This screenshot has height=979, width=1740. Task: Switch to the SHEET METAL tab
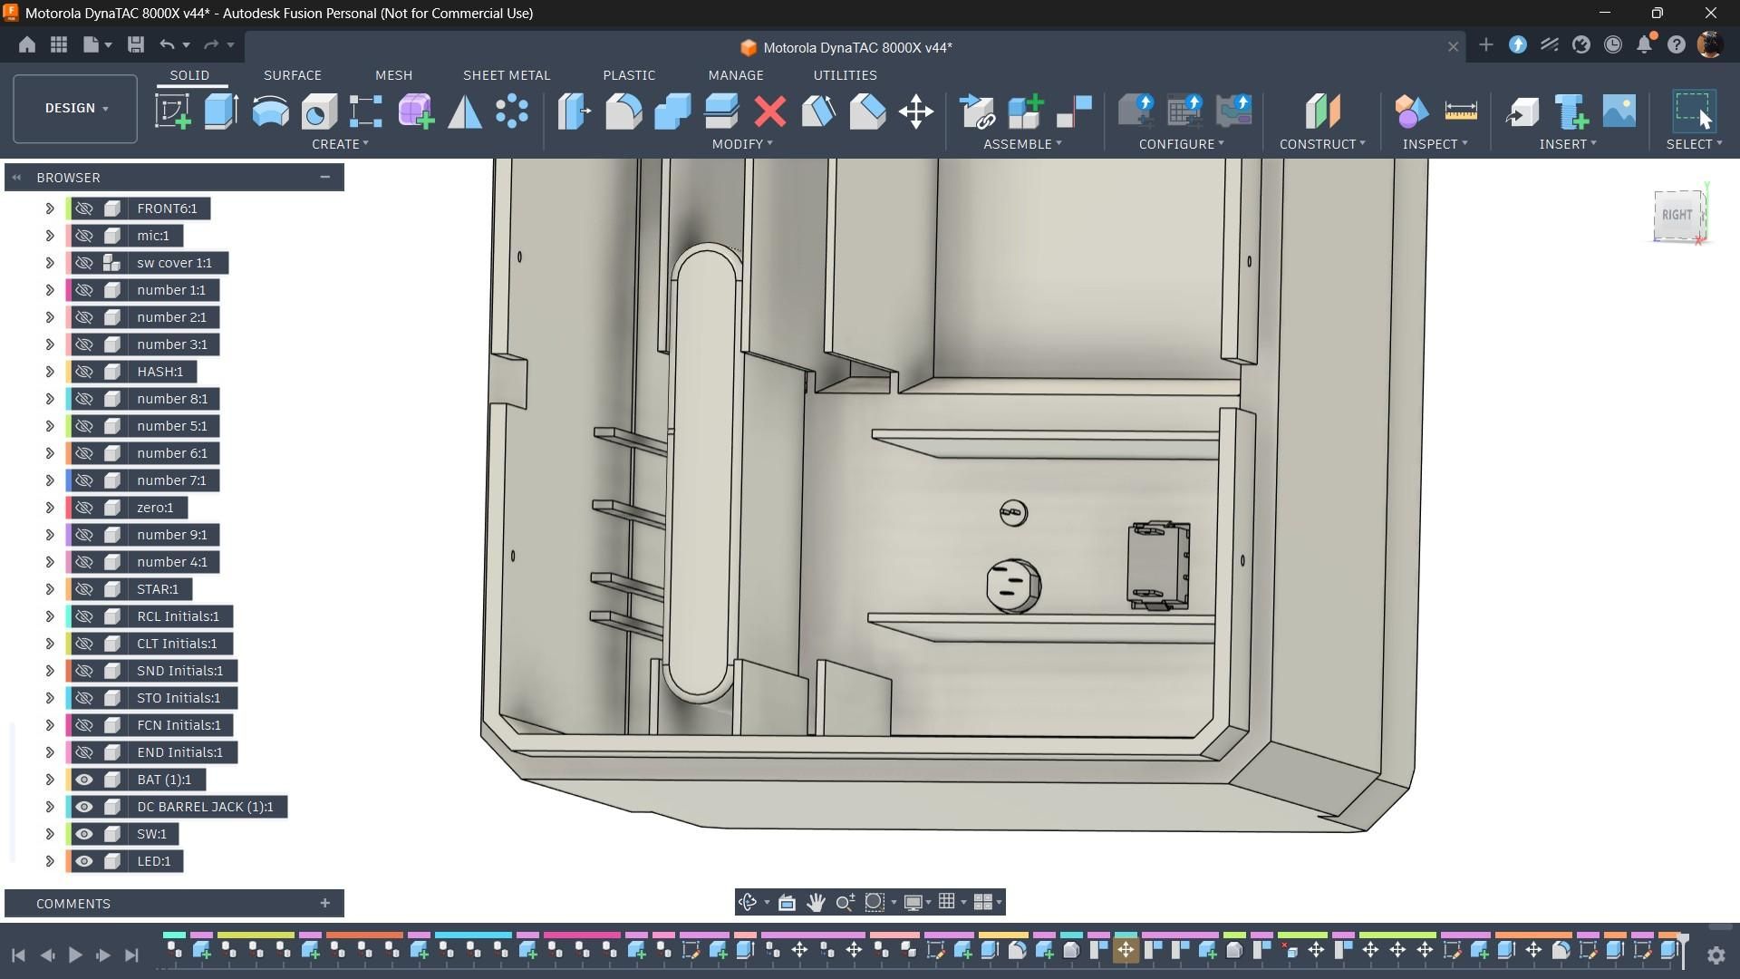[507, 75]
